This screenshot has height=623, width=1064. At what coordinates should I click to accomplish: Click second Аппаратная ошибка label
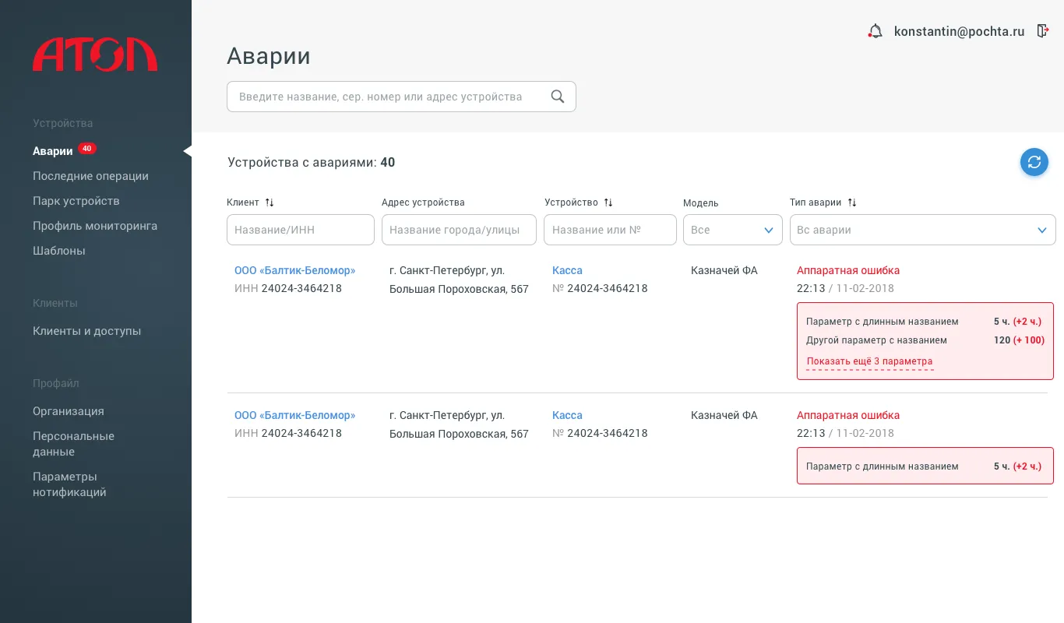[848, 415]
